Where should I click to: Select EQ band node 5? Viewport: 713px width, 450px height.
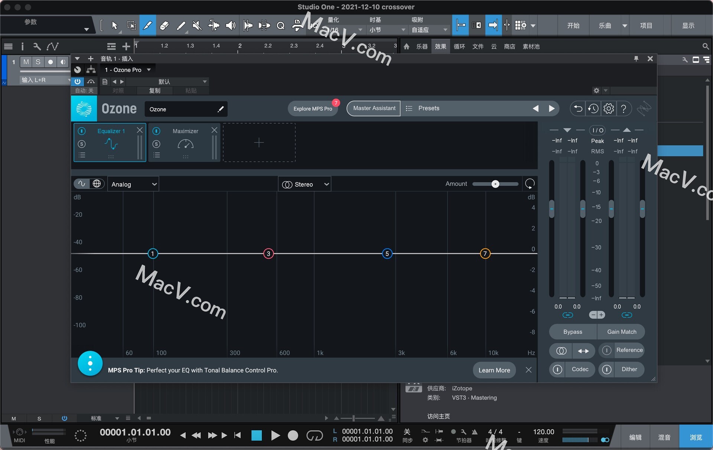pyautogui.click(x=387, y=254)
